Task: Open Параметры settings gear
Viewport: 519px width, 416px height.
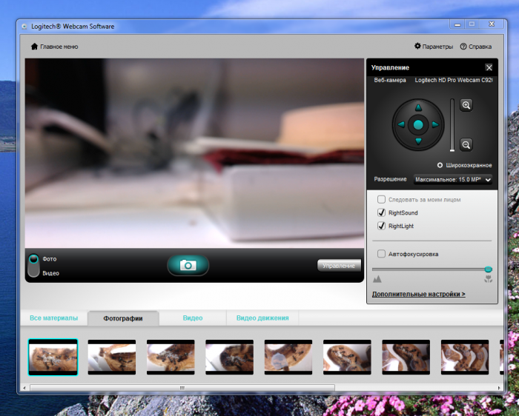Action: (434, 47)
